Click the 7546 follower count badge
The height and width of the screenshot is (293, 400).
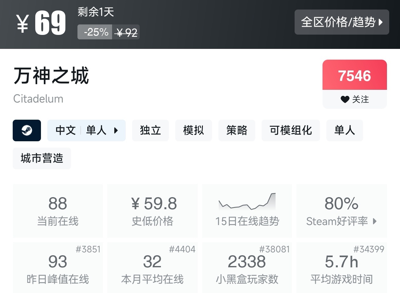(x=355, y=76)
